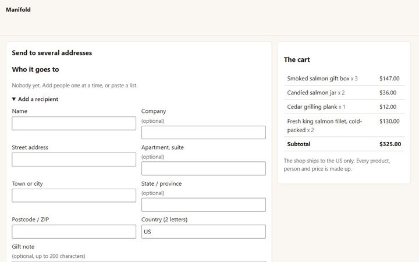Select the Fresh king salmon fillet item
The width and height of the screenshot is (419, 262).
[x=344, y=125]
